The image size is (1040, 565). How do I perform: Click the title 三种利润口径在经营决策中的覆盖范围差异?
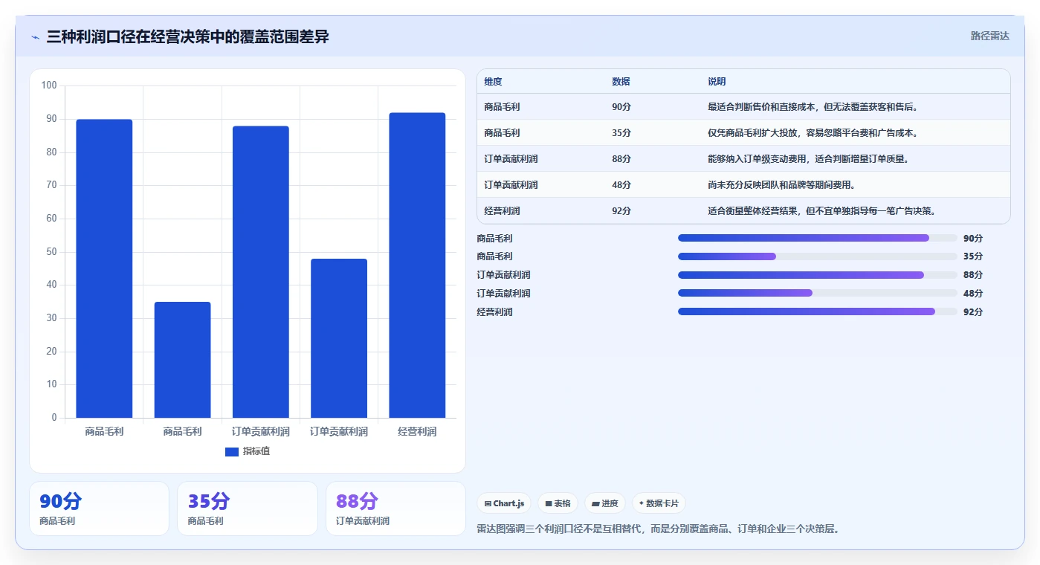click(187, 36)
